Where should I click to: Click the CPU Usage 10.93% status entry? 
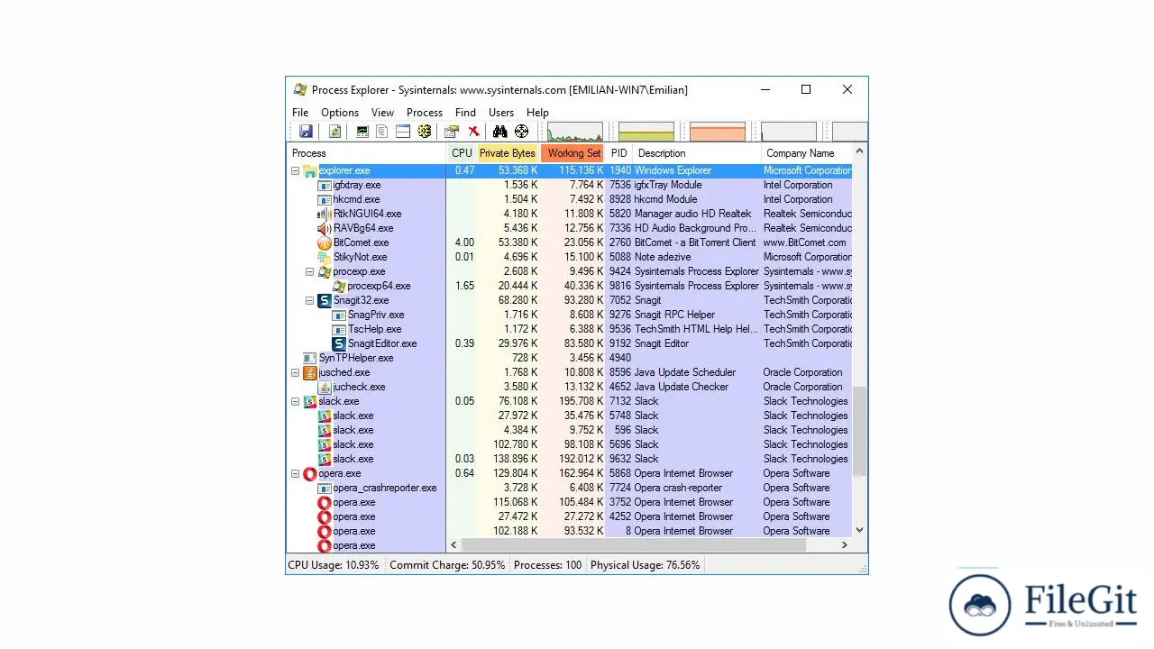coord(334,565)
